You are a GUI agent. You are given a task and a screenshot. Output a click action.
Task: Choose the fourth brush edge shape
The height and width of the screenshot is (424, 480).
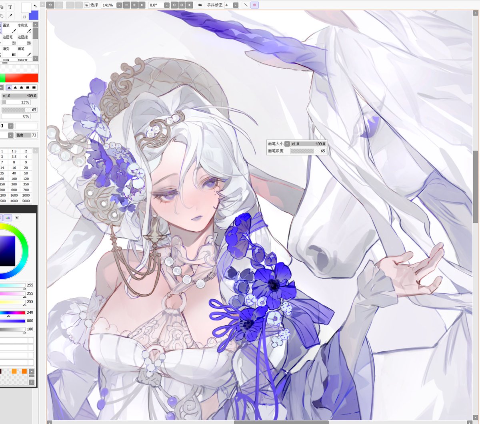[28, 87]
